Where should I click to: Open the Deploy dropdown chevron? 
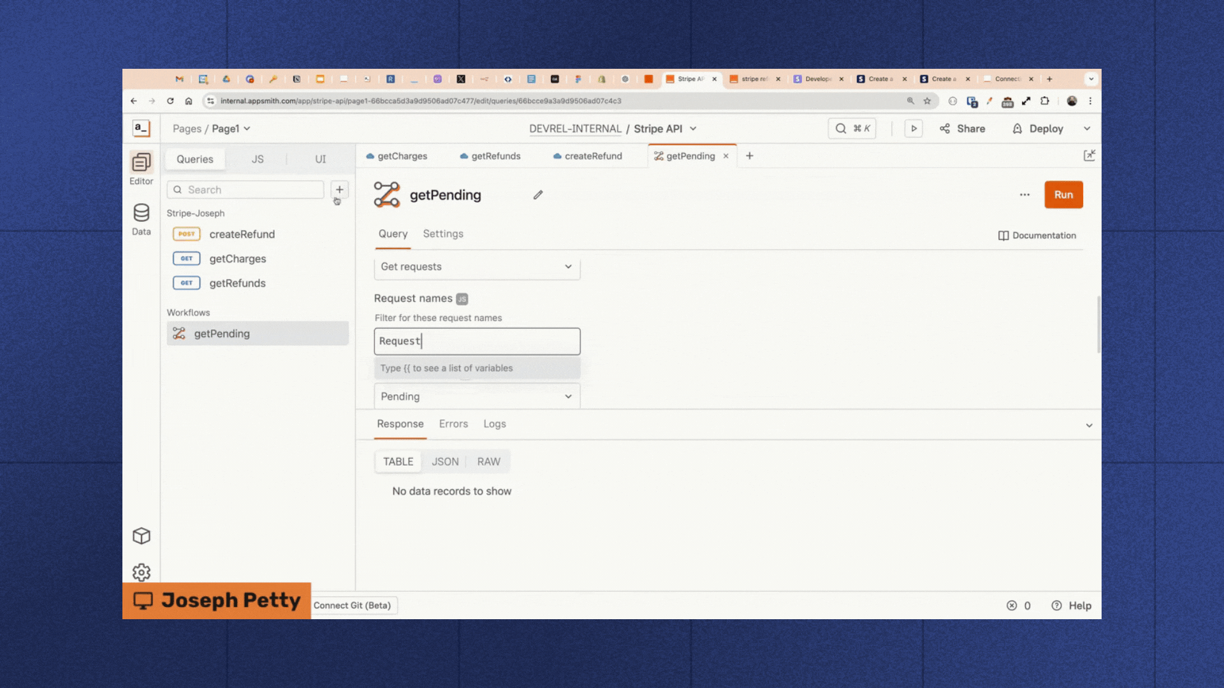(1087, 128)
